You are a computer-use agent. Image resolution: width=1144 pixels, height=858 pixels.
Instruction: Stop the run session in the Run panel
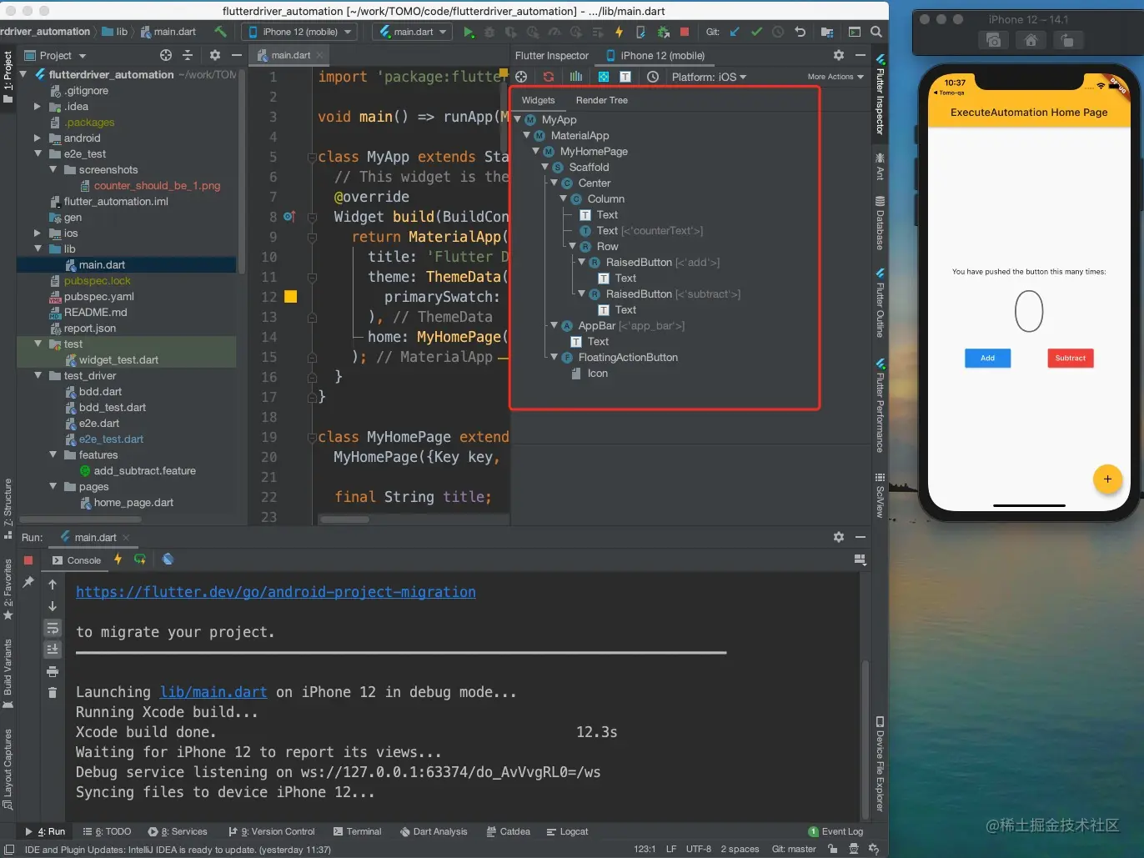click(x=28, y=560)
